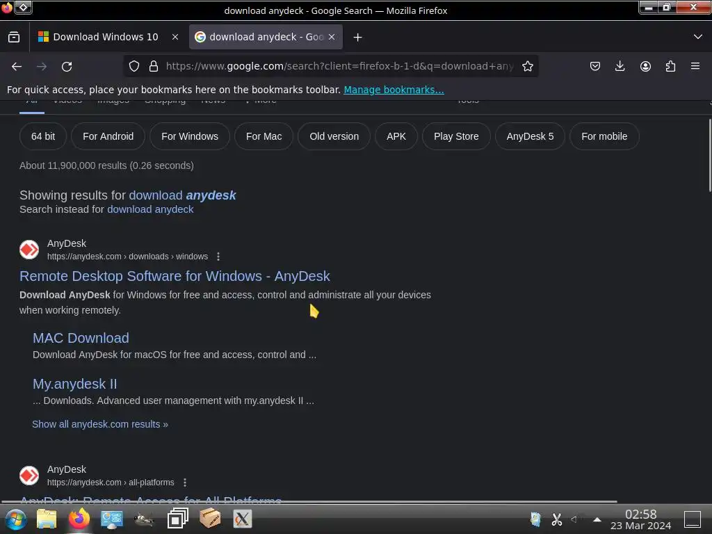The width and height of the screenshot is (712, 534).
Task: Open the Firefox account icon
Action: pos(645,66)
